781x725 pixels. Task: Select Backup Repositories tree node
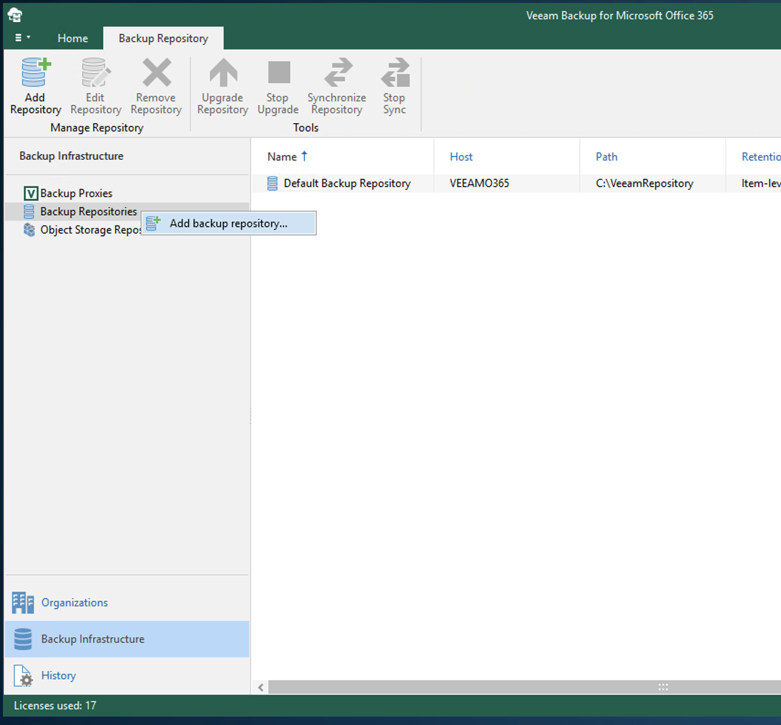click(x=89, y=212)
